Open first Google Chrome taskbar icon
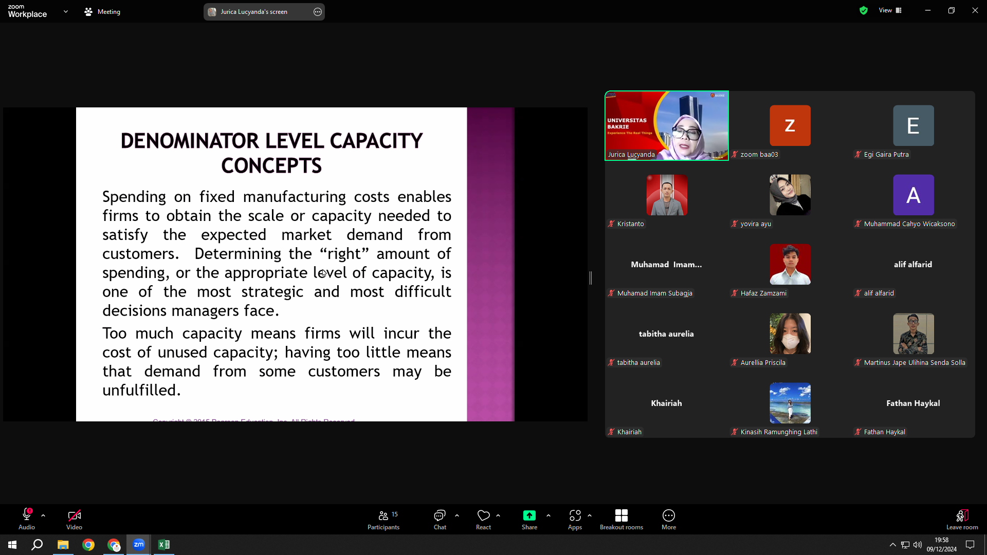The height and width of the screenshot is (555, 987). (88, 545)
